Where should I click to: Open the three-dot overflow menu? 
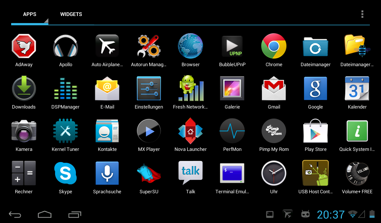tap(362, 14)
